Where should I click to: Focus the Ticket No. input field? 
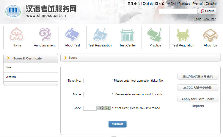(97, 80)
